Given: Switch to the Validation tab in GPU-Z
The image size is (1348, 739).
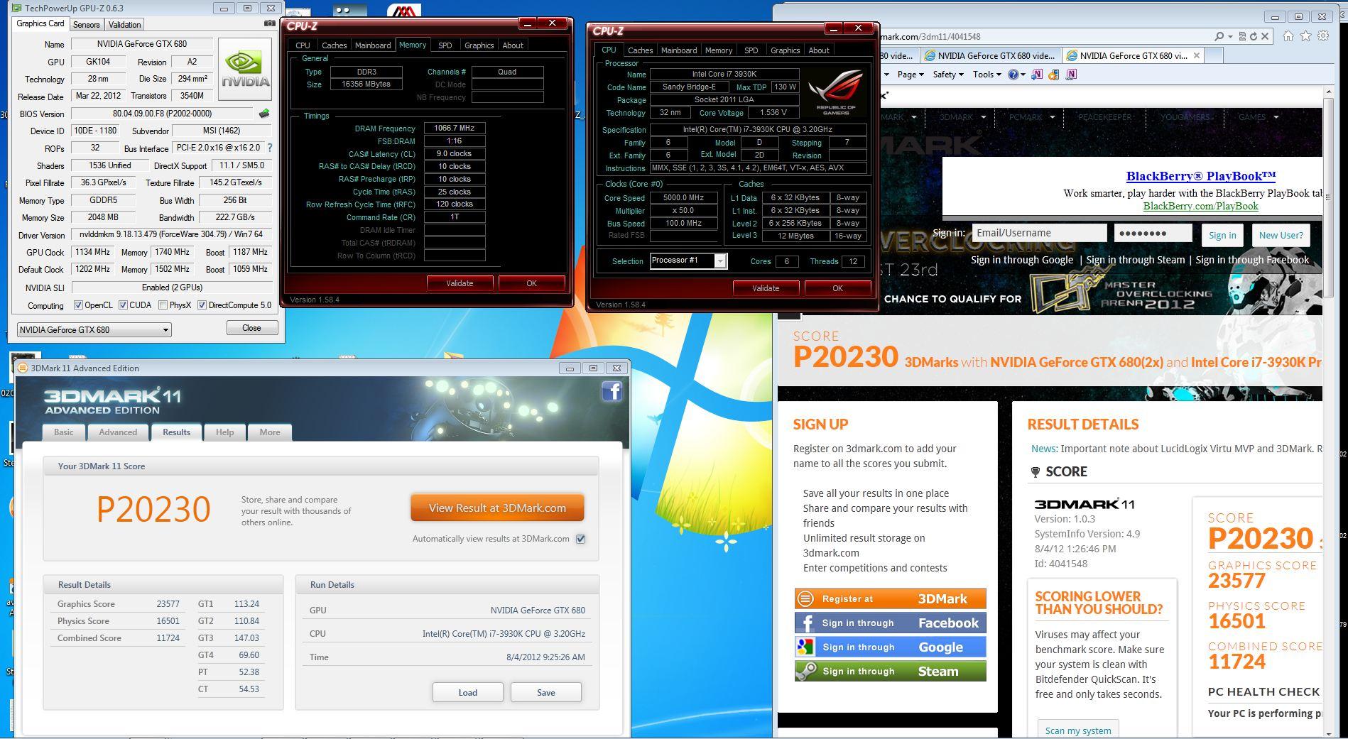Looking at the screenshot, I should point(124,24).
